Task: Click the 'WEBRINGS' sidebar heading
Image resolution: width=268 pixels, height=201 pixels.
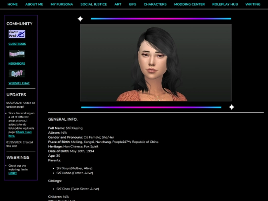Action: 18,157
